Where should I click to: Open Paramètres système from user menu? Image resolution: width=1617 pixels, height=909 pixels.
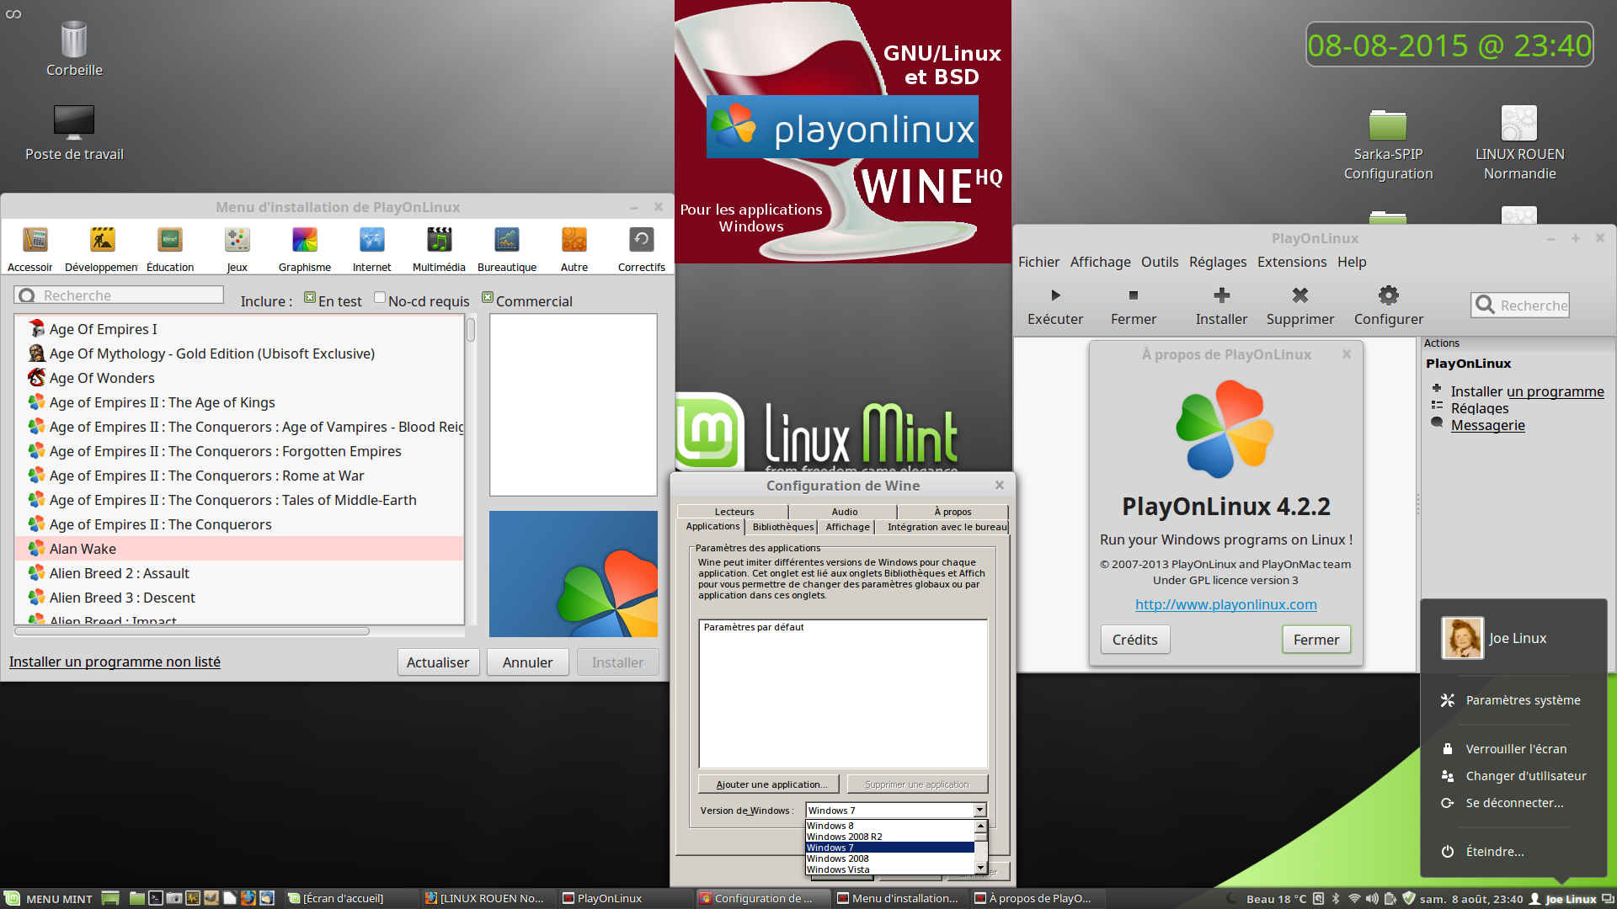[1510, 700]
